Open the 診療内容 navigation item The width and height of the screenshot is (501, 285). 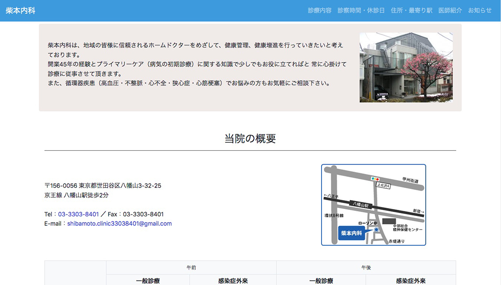point(319,10)
